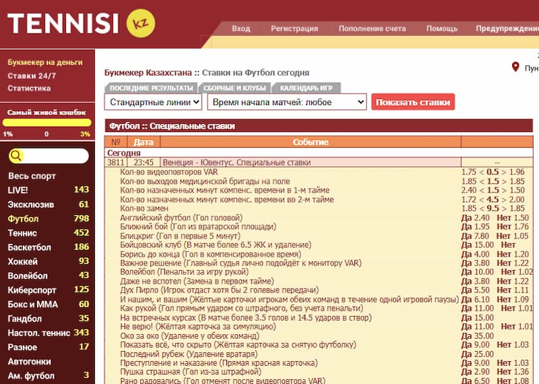The width and height of the screenshot is (539, 384).
Task: Click odds 1.96 for Кол-во видеоповторов VAR
Action: (517, 172)
